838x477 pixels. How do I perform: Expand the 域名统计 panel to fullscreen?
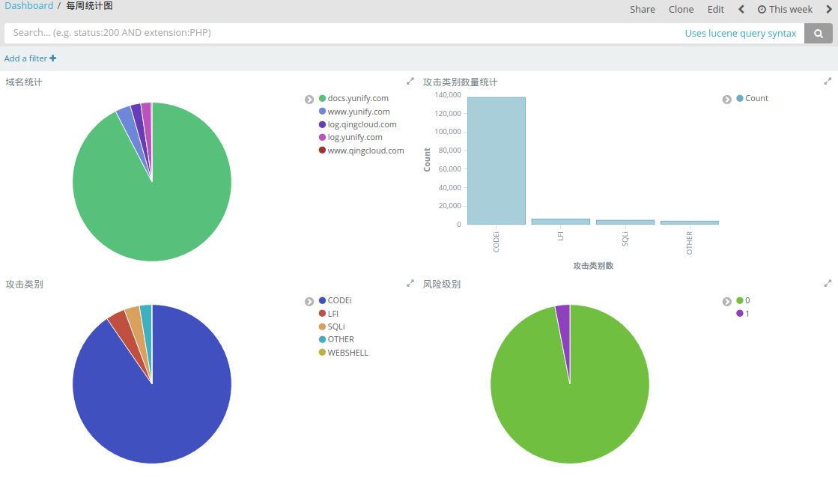[x=410, y=82]
